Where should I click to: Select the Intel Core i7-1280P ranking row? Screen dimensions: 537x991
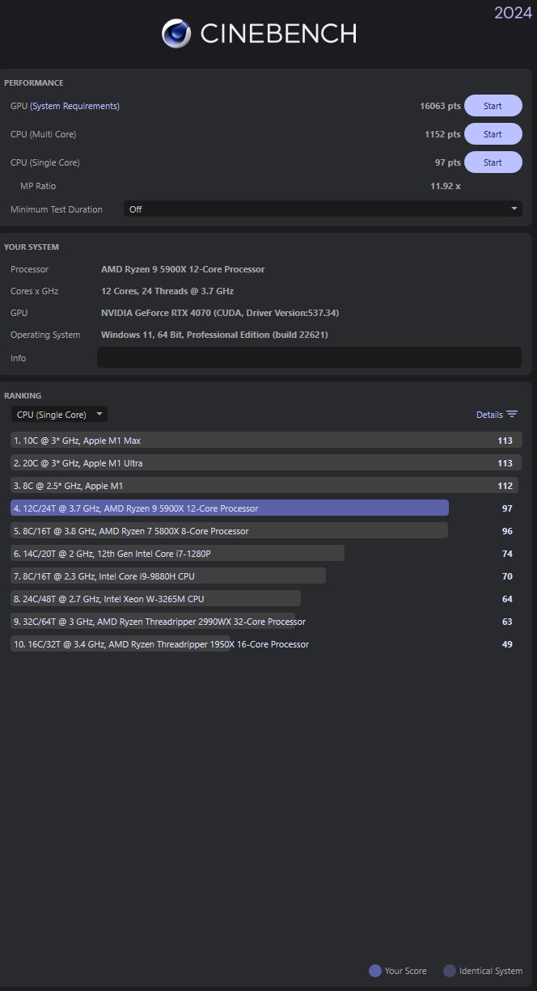tap(178, 554)
